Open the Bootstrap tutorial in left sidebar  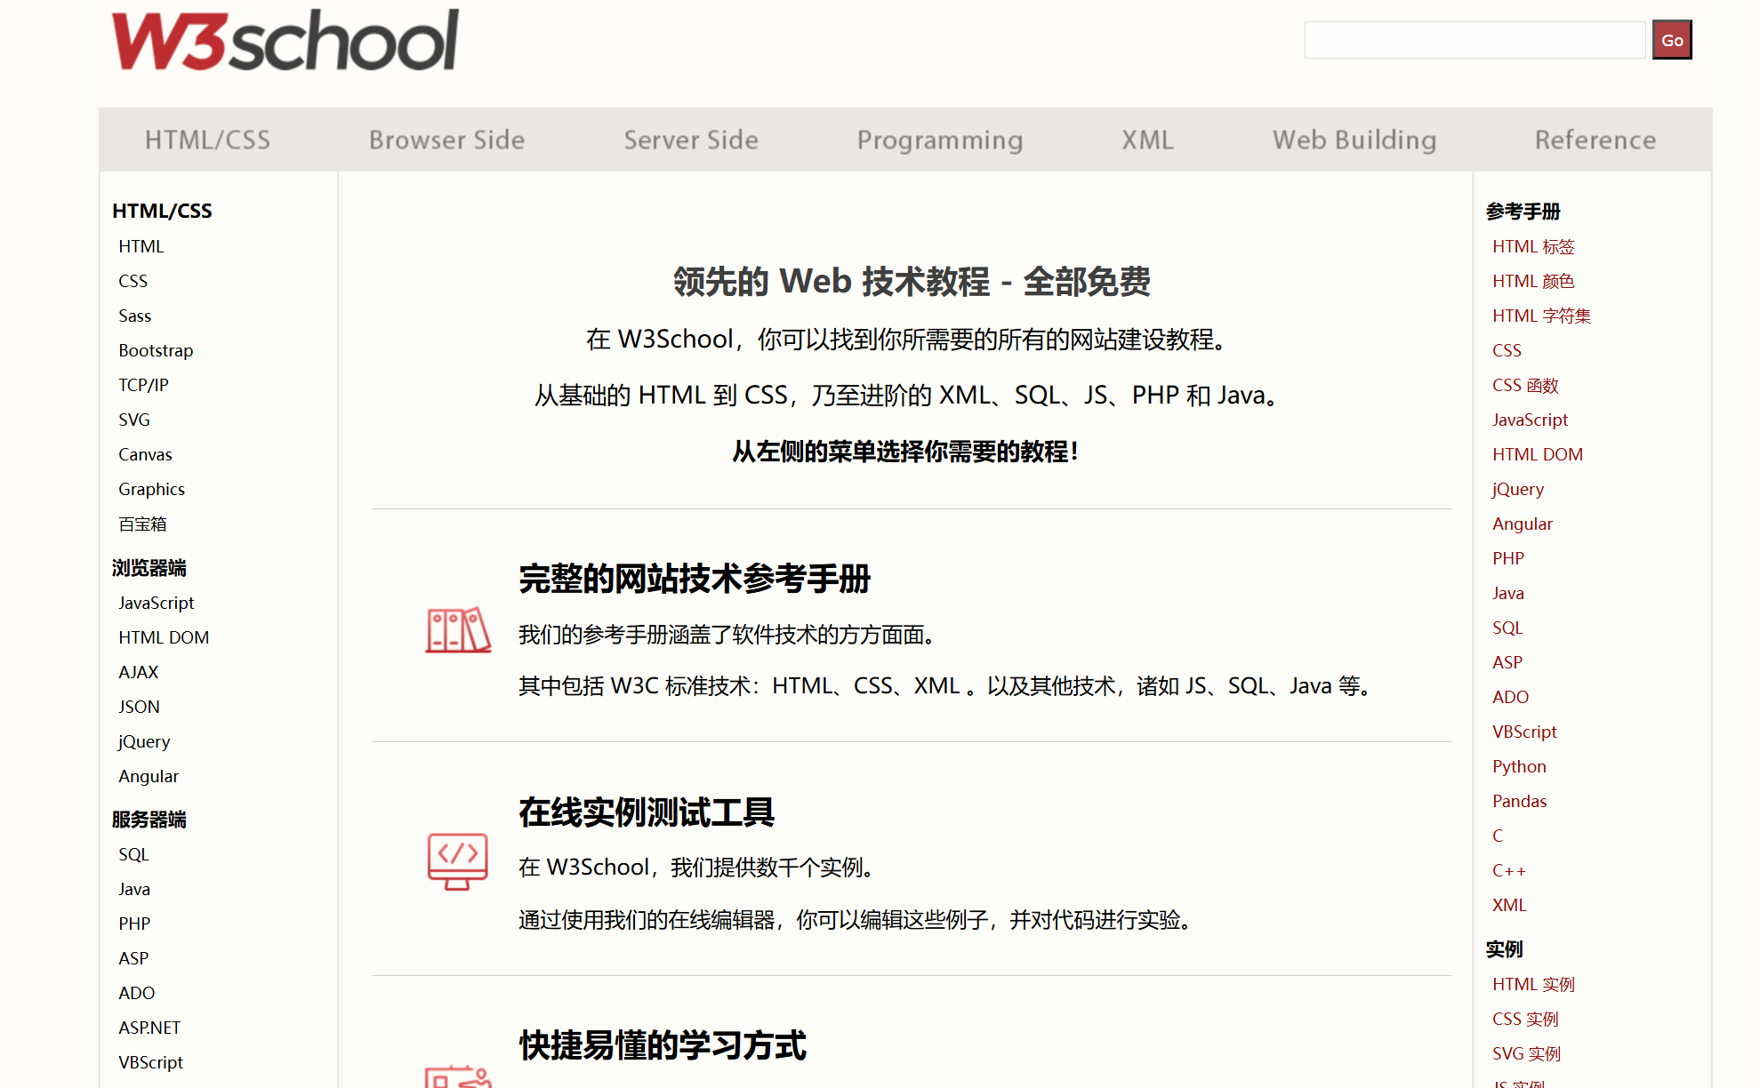tap(156, 350)
